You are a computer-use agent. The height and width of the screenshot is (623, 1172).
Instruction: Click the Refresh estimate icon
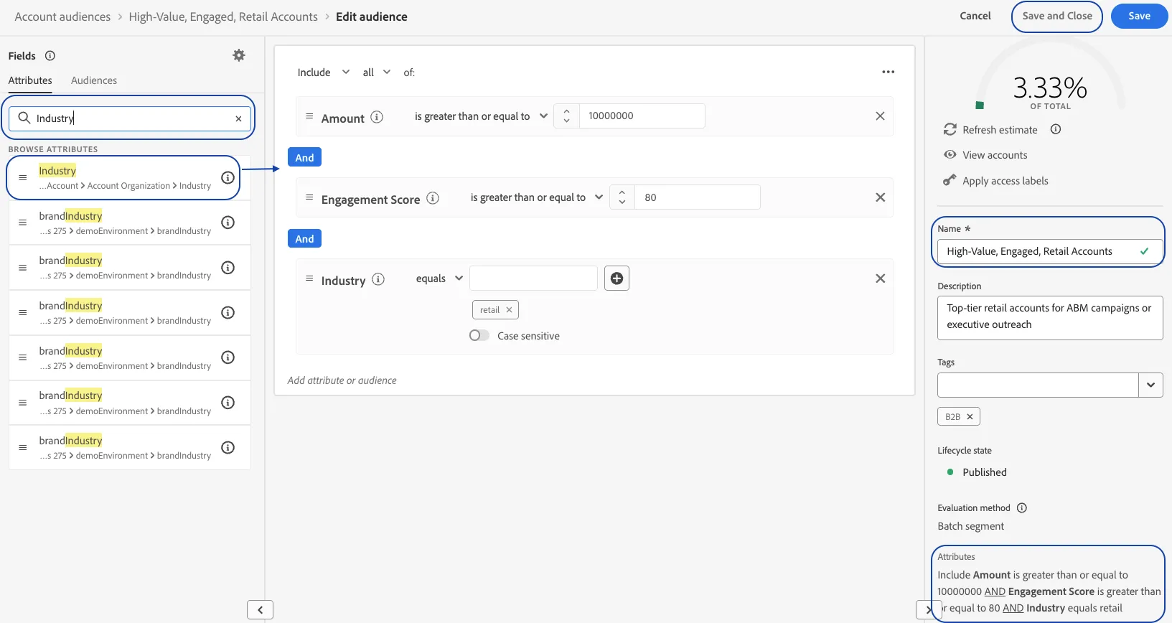(950, 129)
